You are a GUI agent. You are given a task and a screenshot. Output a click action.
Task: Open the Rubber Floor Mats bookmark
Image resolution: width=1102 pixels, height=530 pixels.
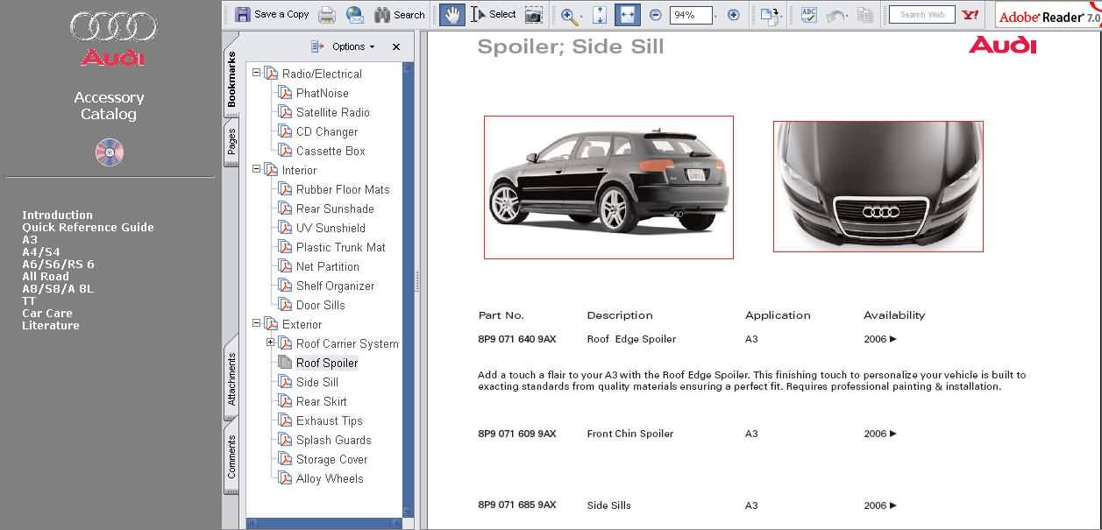click(x=343, y=189)
